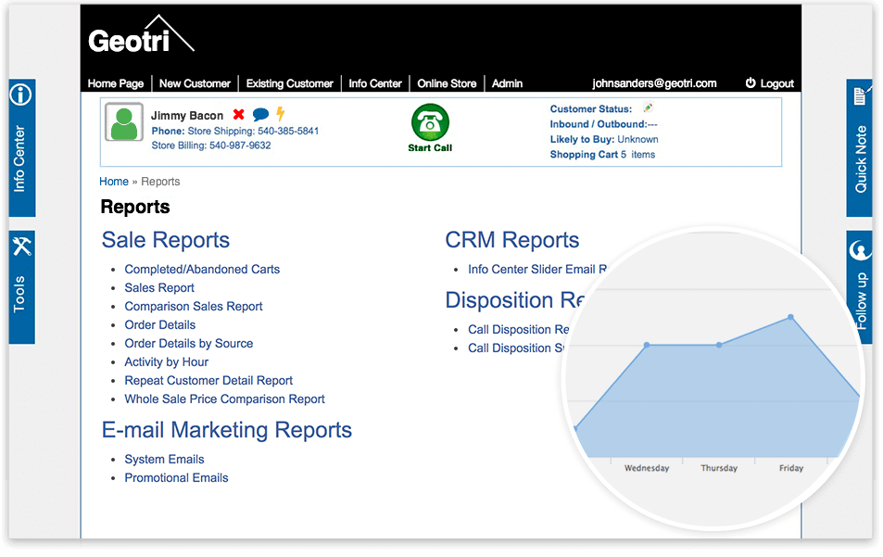The height and width of the screenshot is (557, 883).
Task: Expand the Quick Note side panel
Action: 860,147
